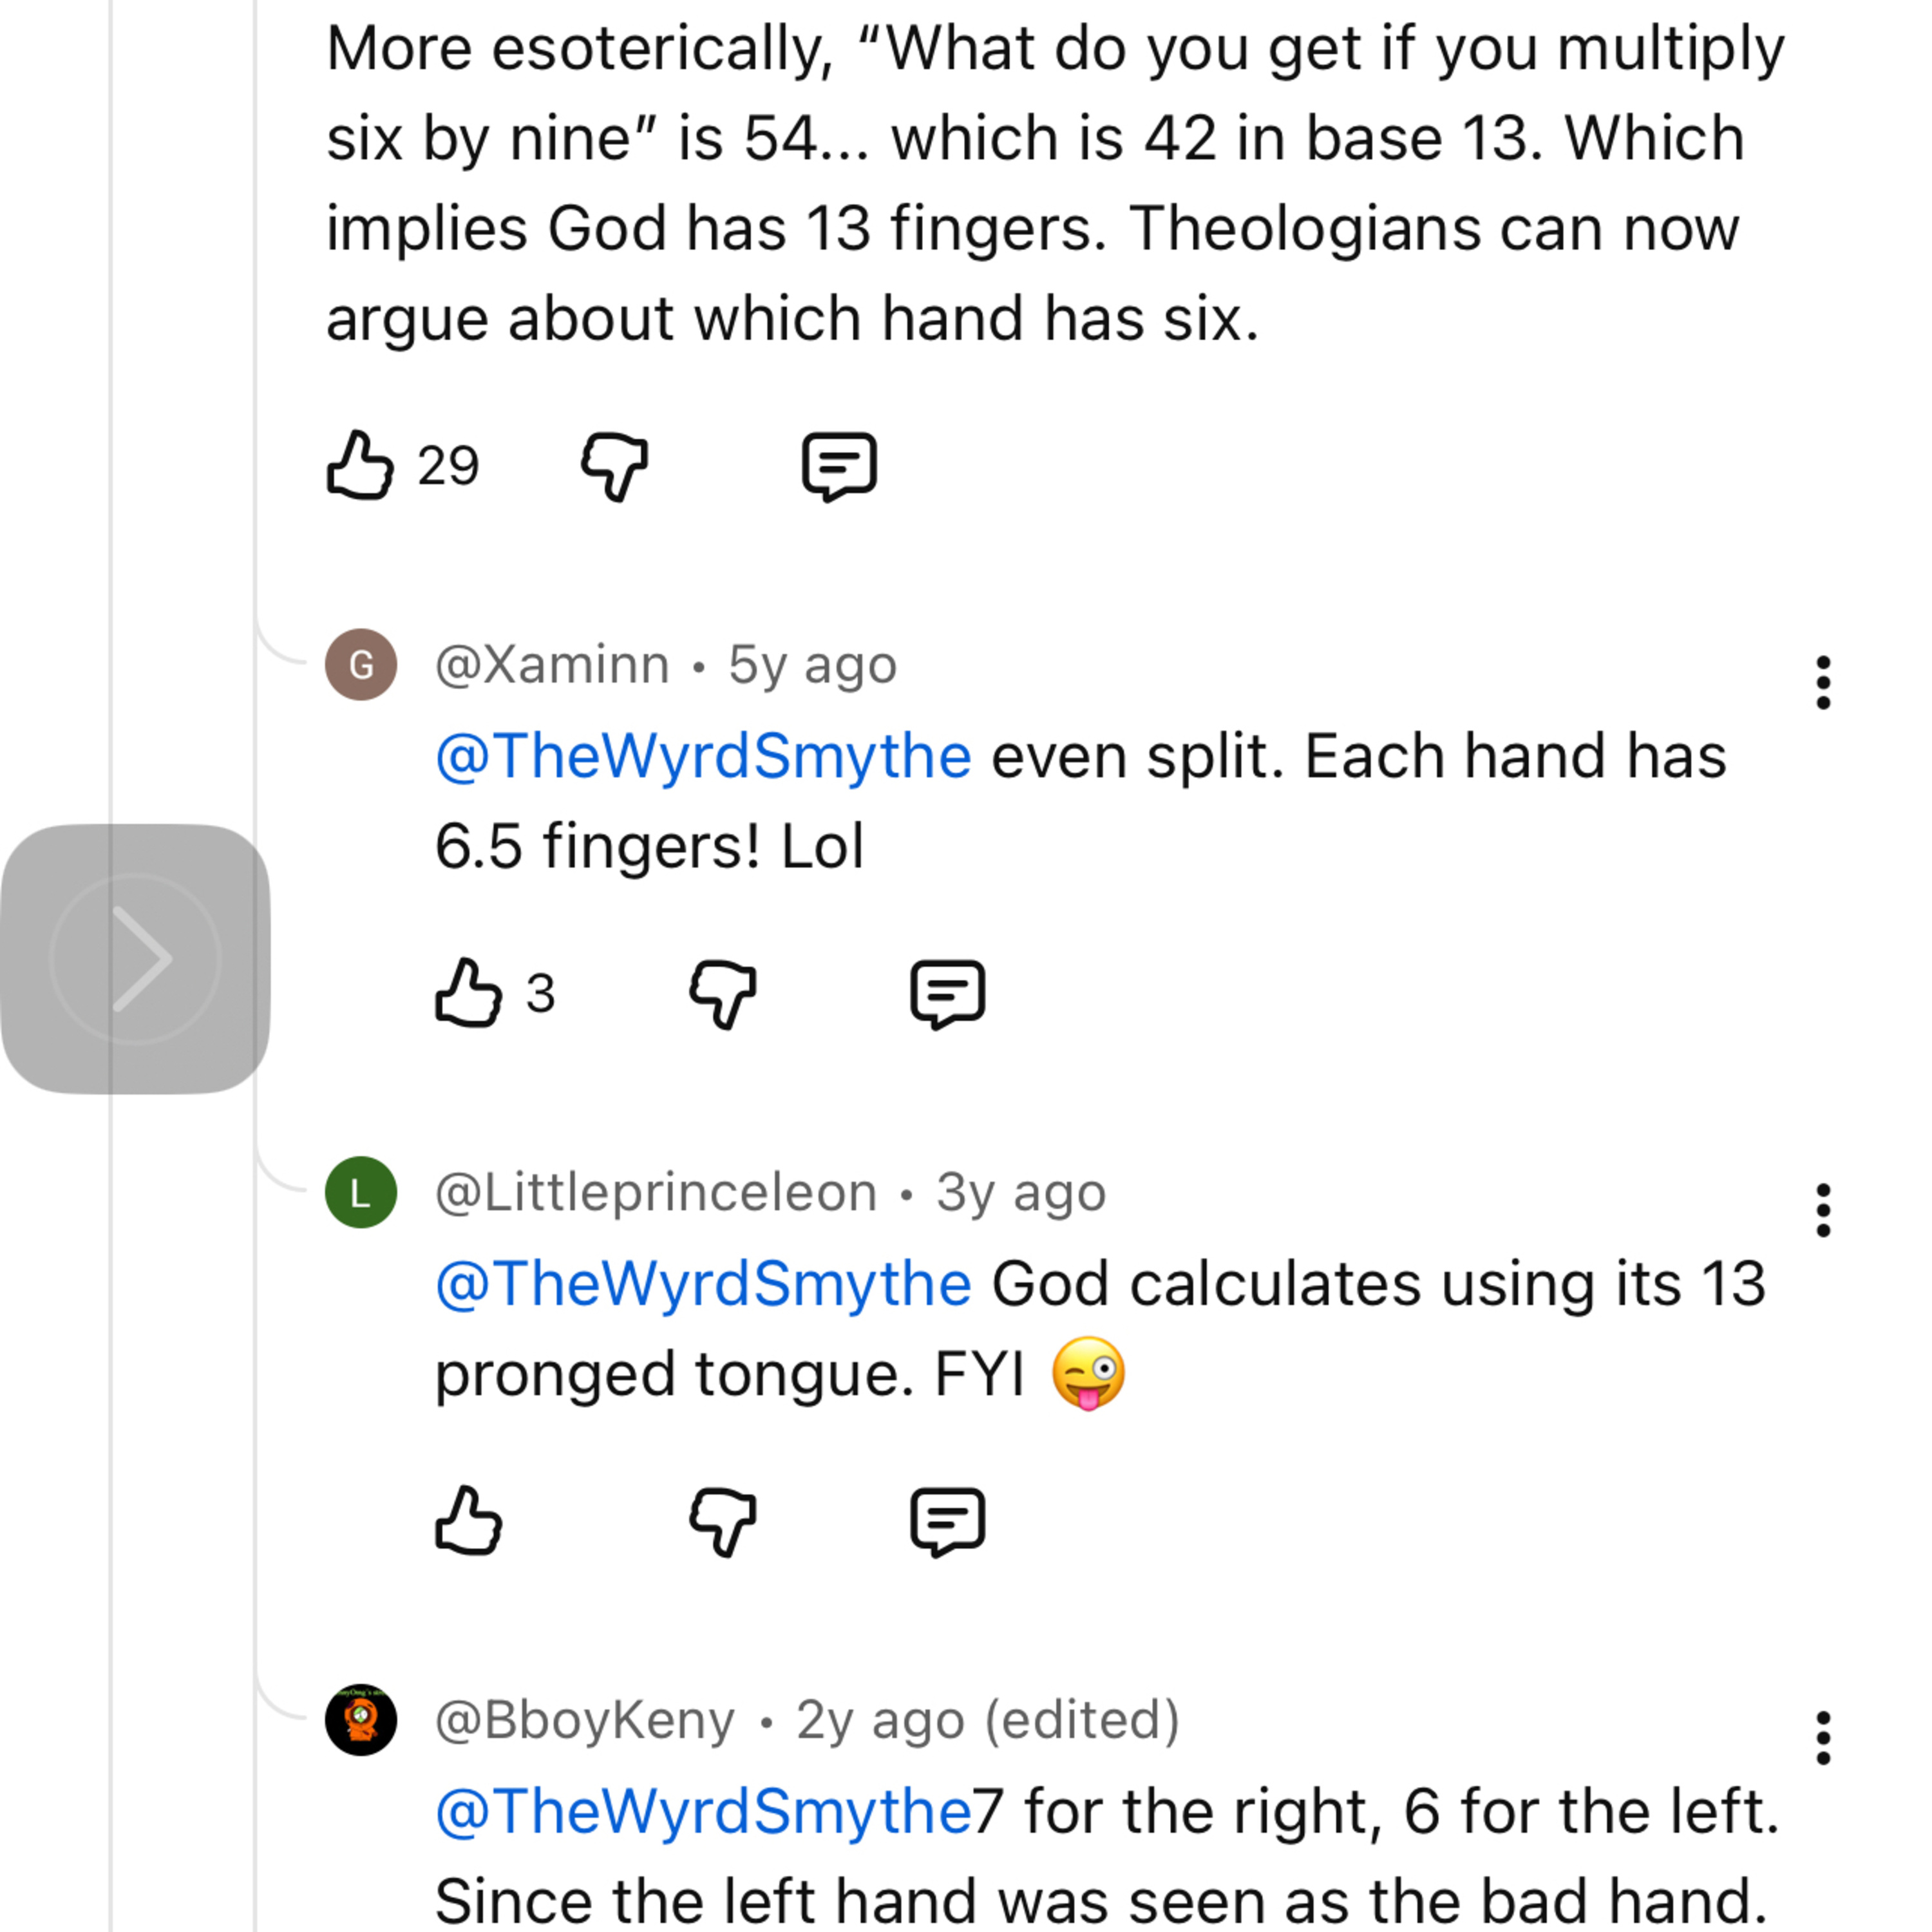Screen dimensions: 1932x1932
Task: View Littleprinceleon's green L avatar
Action: (x=361, y=1192)
